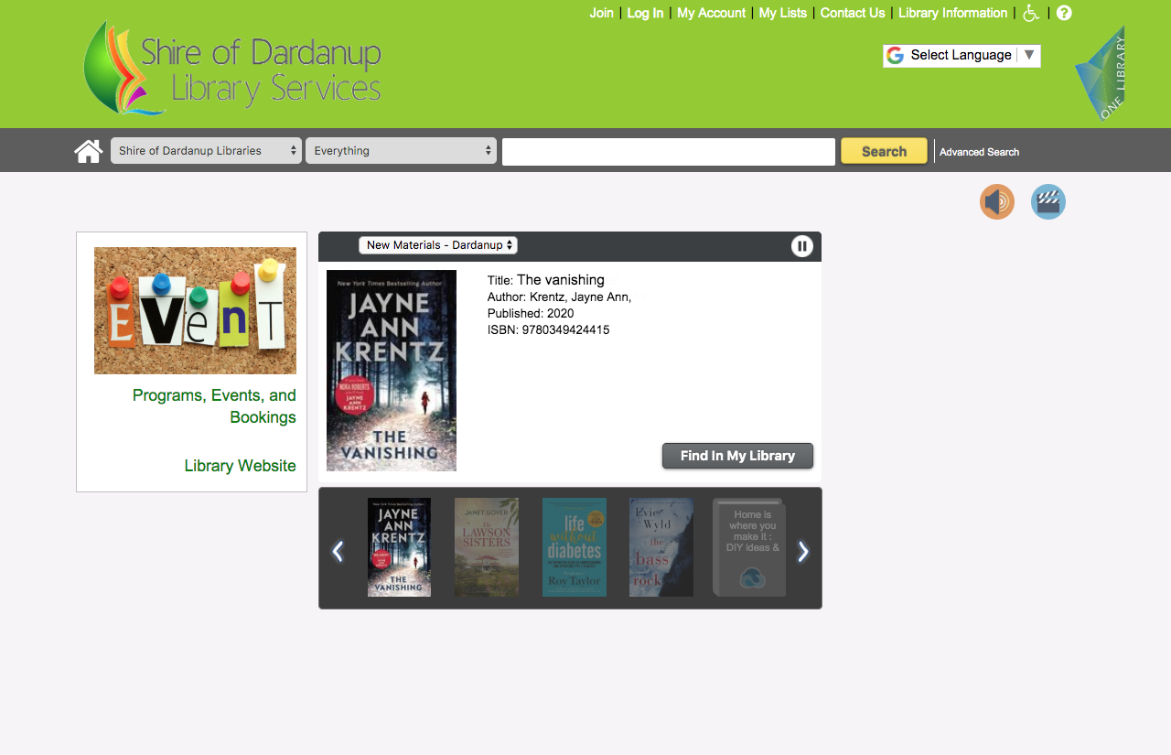Click the Event corkboard image
Screen dimensions: 1171x755
click(195, 310)
